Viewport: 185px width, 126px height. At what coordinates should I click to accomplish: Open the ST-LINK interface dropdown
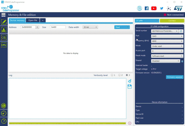[x=147, y=21]
